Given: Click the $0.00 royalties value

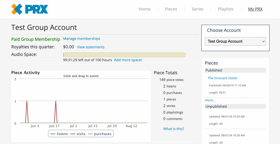Looking at the screenshot, I should click(68, 47).
